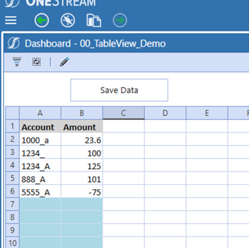The height and width of the screenshot is (248, 249).
Task: Select column A header
Action: click(x=40, y=113)
